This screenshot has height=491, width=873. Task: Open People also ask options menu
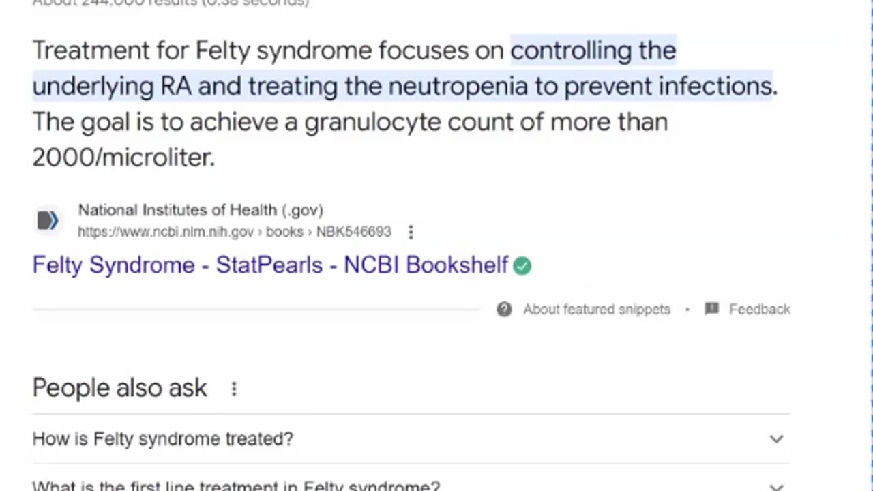[234, 389]
